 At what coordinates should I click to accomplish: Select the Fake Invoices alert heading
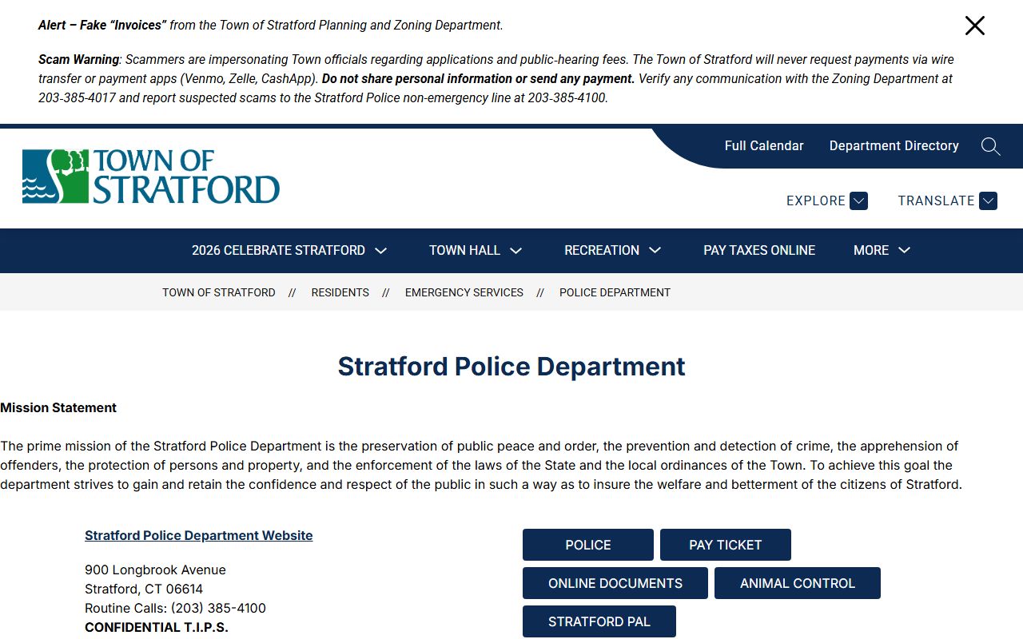click(271, 25)
